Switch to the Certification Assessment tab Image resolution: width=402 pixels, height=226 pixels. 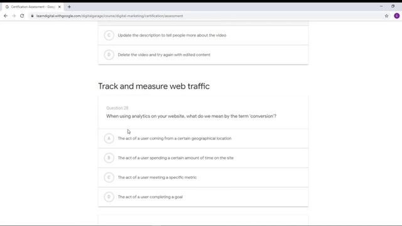33,7
